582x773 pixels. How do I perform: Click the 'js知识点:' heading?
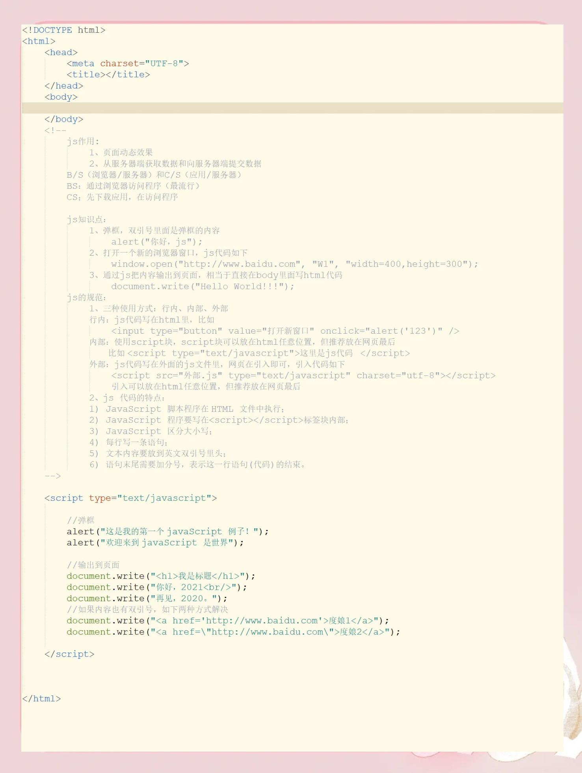pyautogui.click(x=86, y=219)
